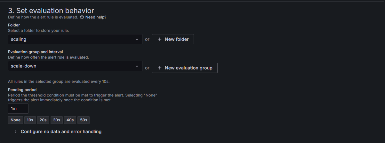385x143 pixels.
Task: Select the None pending period preset
Action: (x=15, y=120)
